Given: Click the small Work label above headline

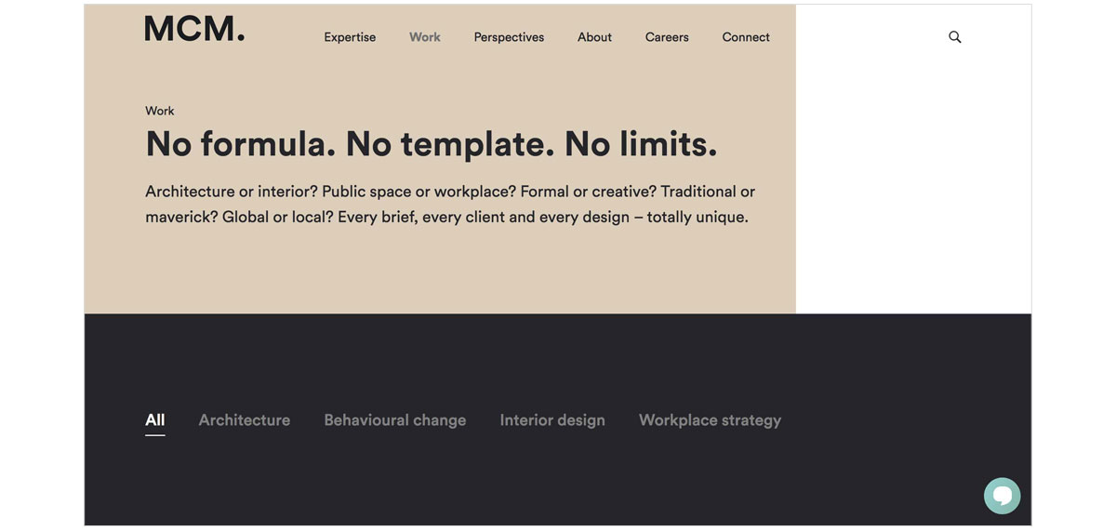Looking at the screenshot, I should point(160,111).
